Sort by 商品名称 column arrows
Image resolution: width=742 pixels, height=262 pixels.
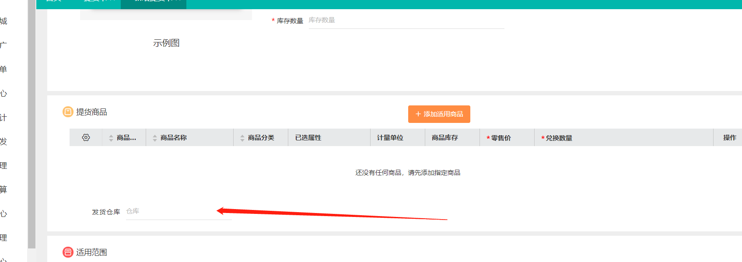click(x=155, y=138)
